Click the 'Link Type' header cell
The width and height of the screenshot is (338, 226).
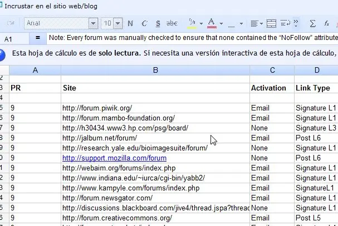coord(316,88)
